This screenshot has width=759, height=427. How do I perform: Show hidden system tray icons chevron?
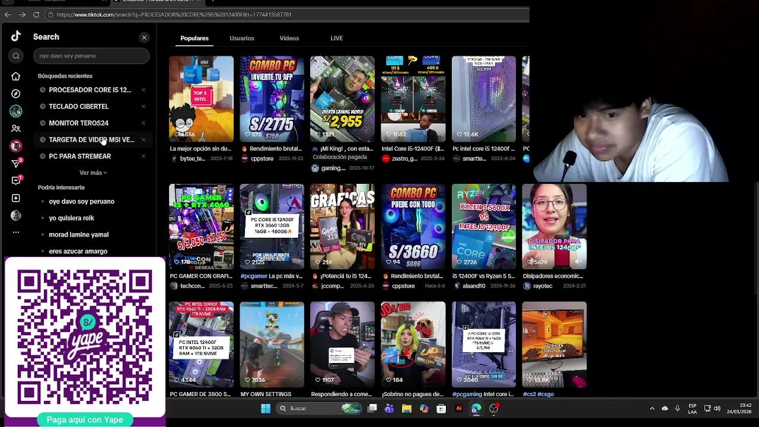(652, 409)
